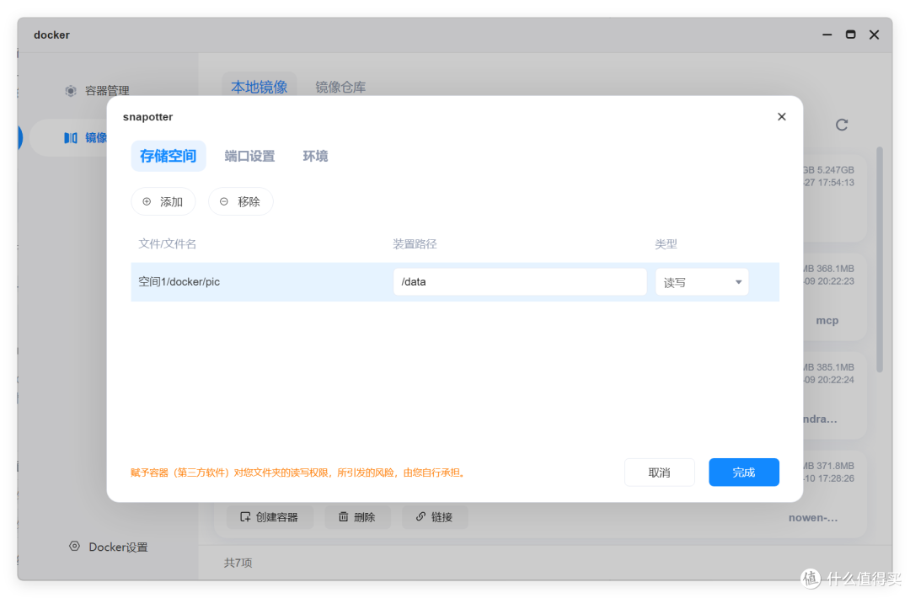Edit the /data mount path field
The height and width of the screenshot is (598, 910).
[519, 282]
